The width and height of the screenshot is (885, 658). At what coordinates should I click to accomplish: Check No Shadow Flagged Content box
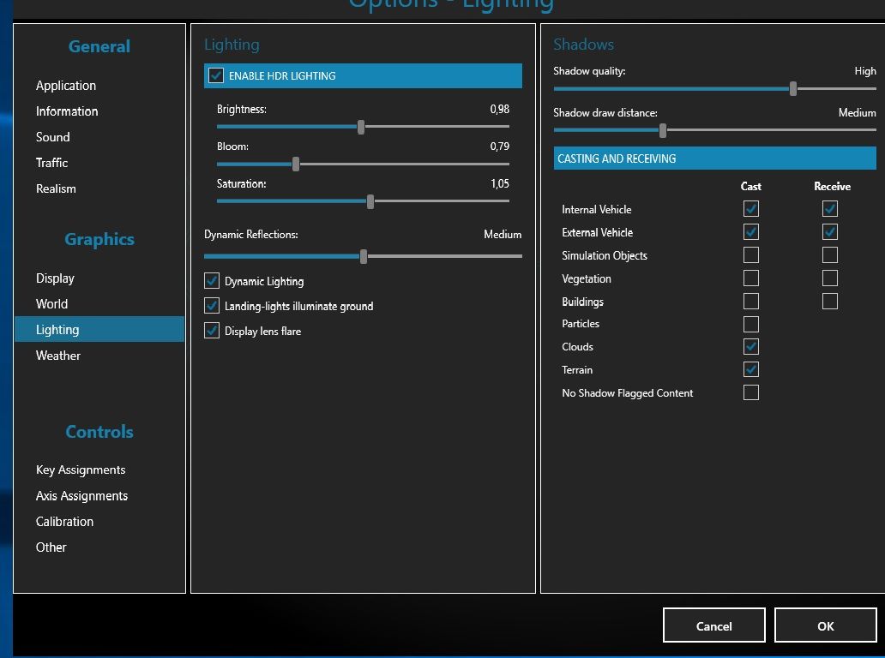pyautogui.click(x=750, y=392)
